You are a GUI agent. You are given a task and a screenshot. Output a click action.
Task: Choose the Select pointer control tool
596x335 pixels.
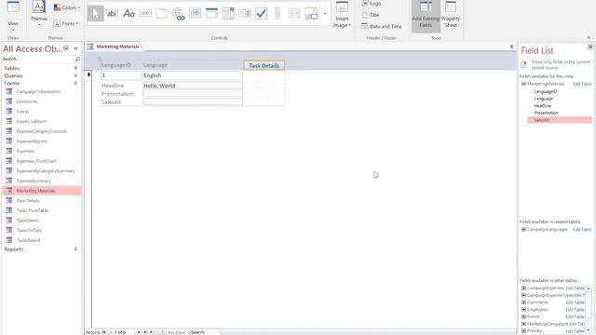[95, 13]
